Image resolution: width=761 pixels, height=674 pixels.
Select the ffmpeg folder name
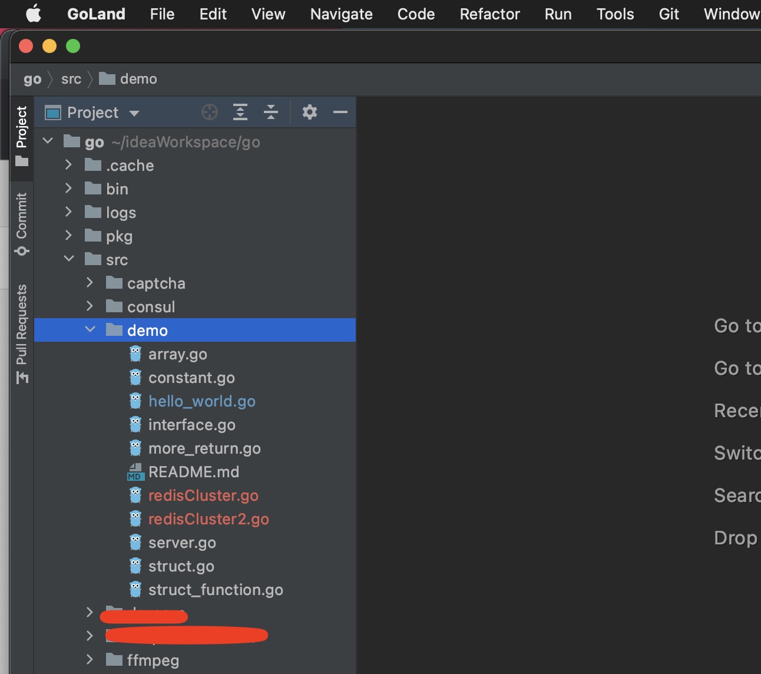coord(153,660)
